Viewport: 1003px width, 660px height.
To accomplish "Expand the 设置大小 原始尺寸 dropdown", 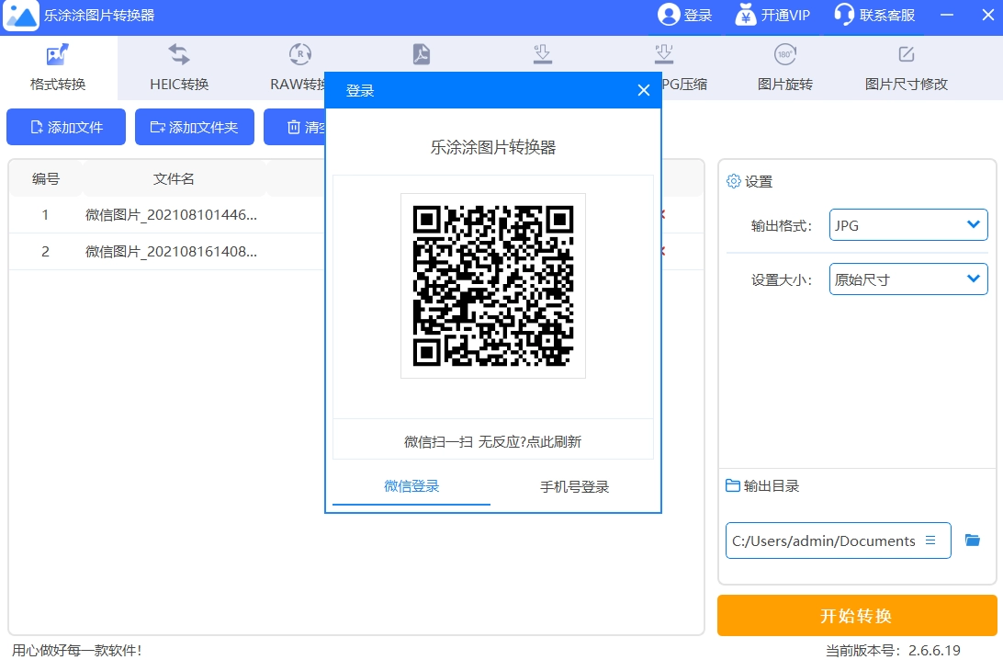I will coord(908,279).
